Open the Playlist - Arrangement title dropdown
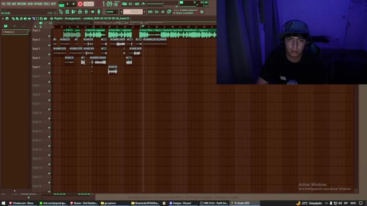 click(92, 19)
